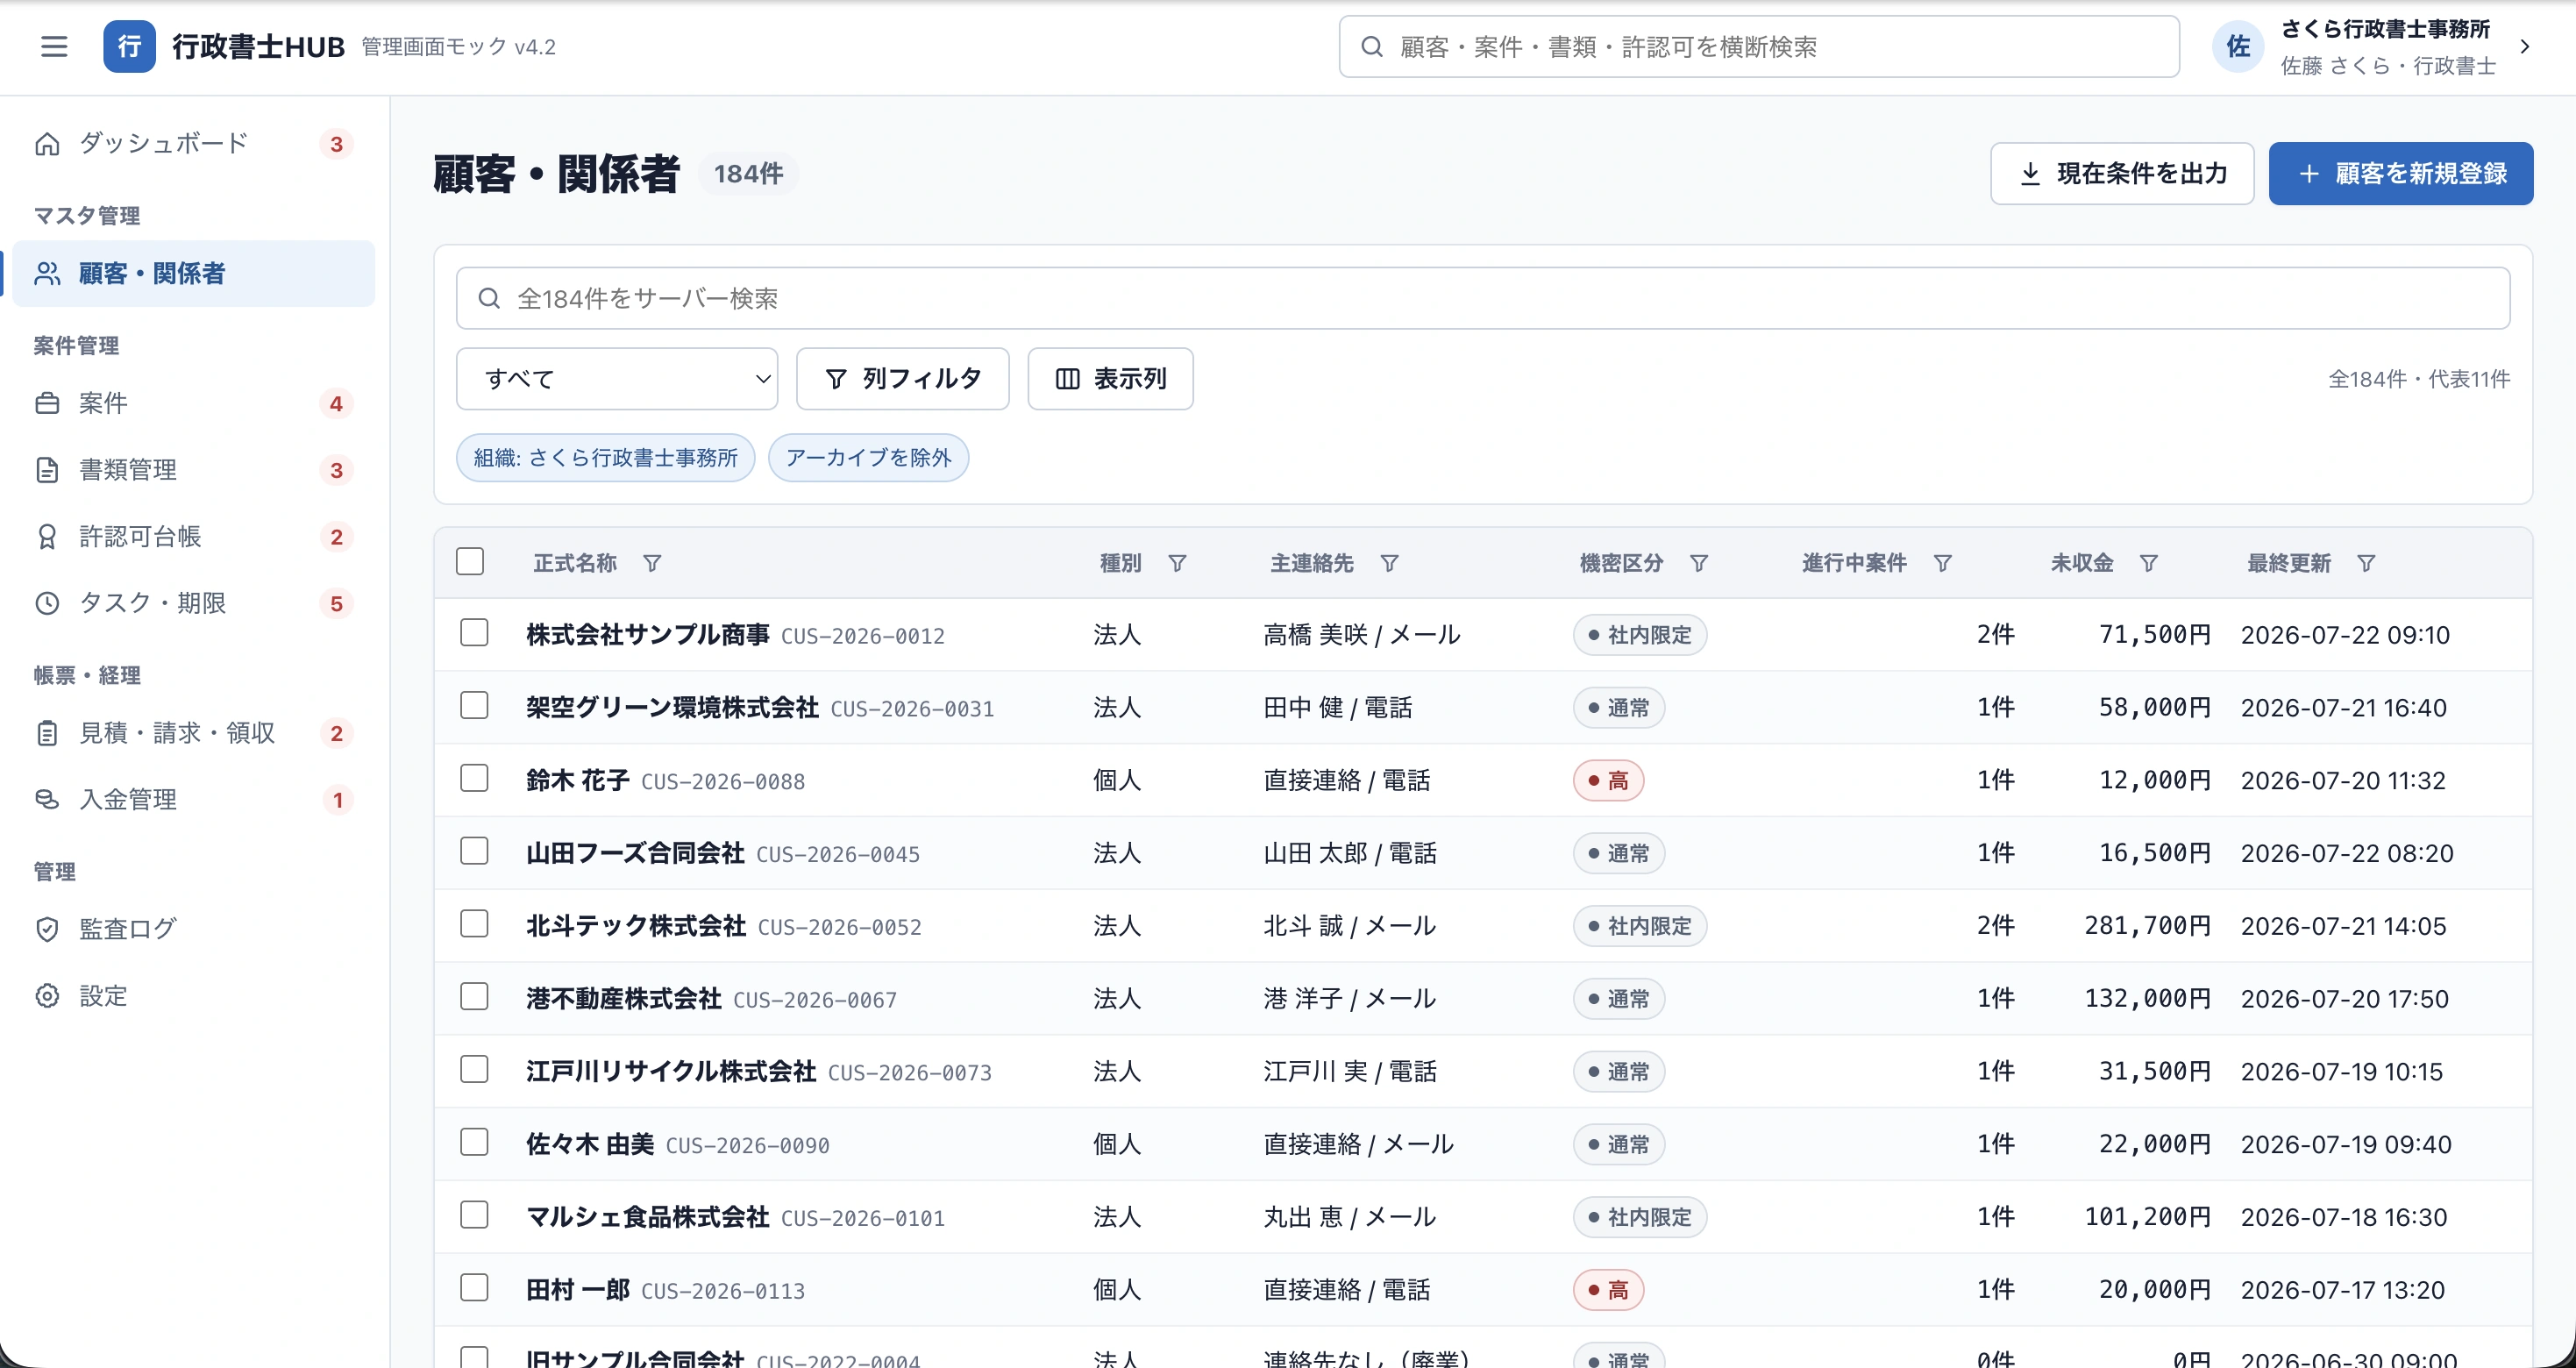
Task: Click the 入金管理 badge showing 1
Action: coord(338,799)
